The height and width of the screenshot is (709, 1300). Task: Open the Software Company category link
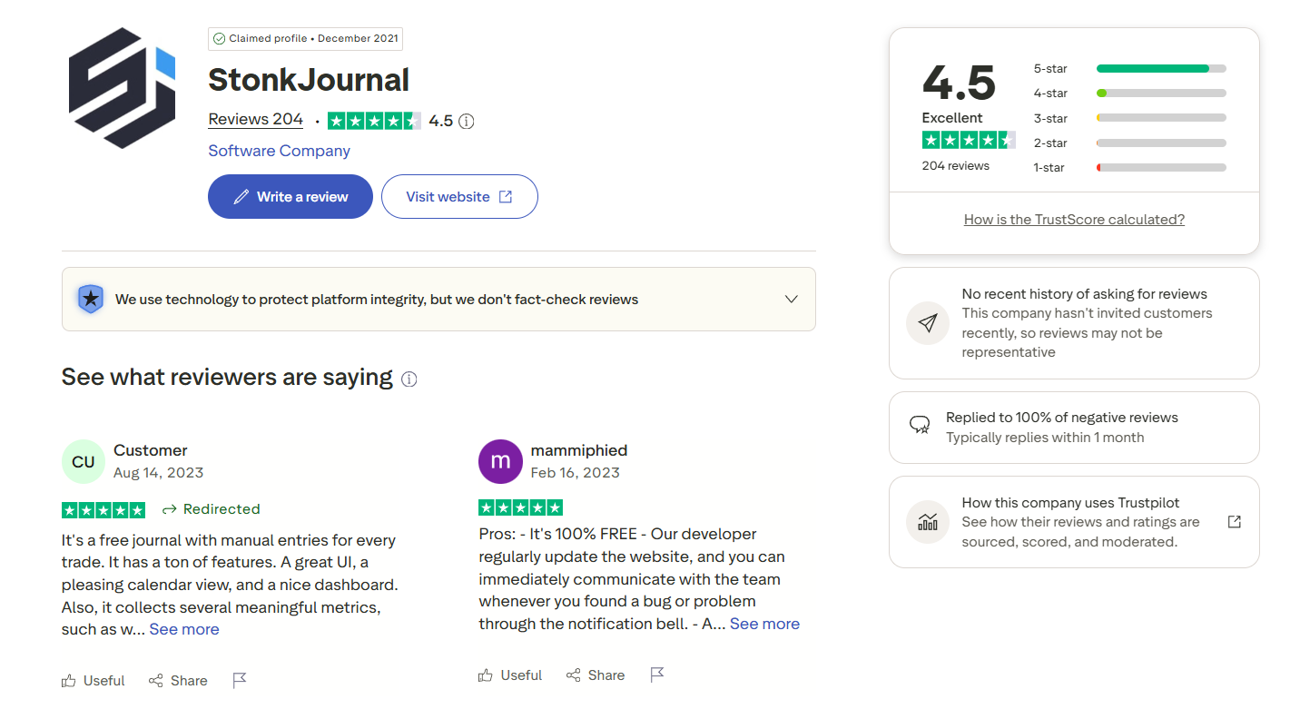click(x=279, y=151)
